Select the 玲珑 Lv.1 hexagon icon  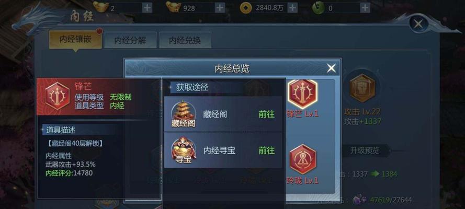tap(303, 159)
